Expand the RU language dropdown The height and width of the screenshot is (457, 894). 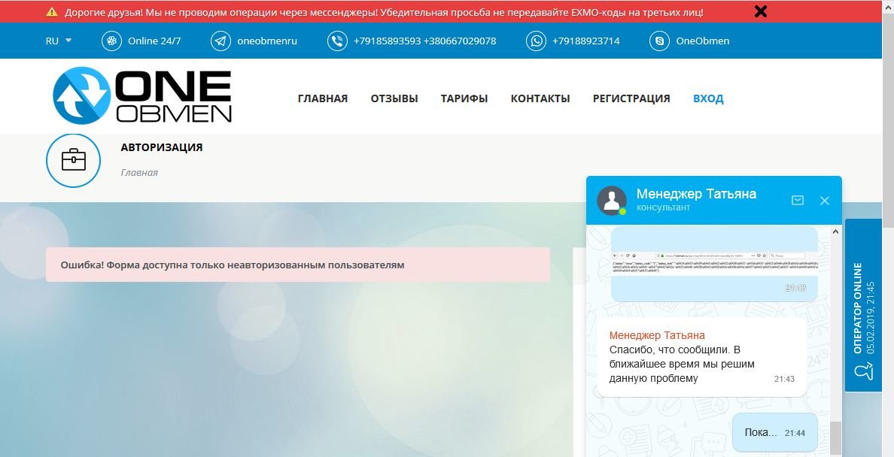(x=59, y=41)
